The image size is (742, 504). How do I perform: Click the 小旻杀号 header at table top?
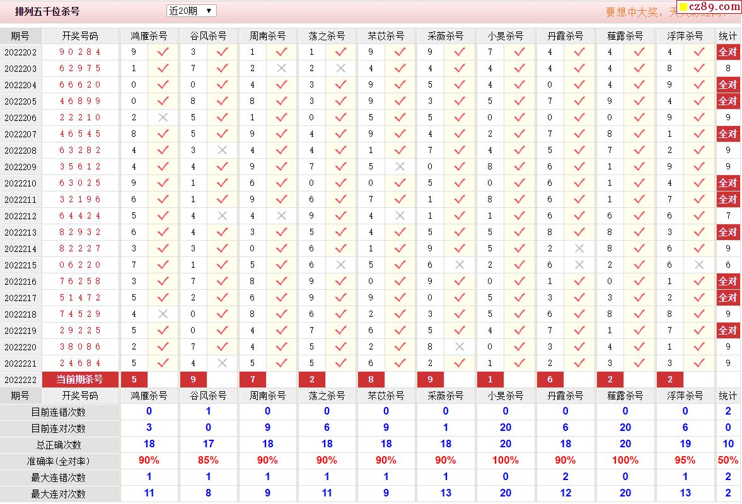[506, 36]
